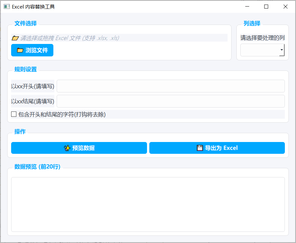Focus the 以xx开头 input field

pyautogui.click(x=171, y=86)
